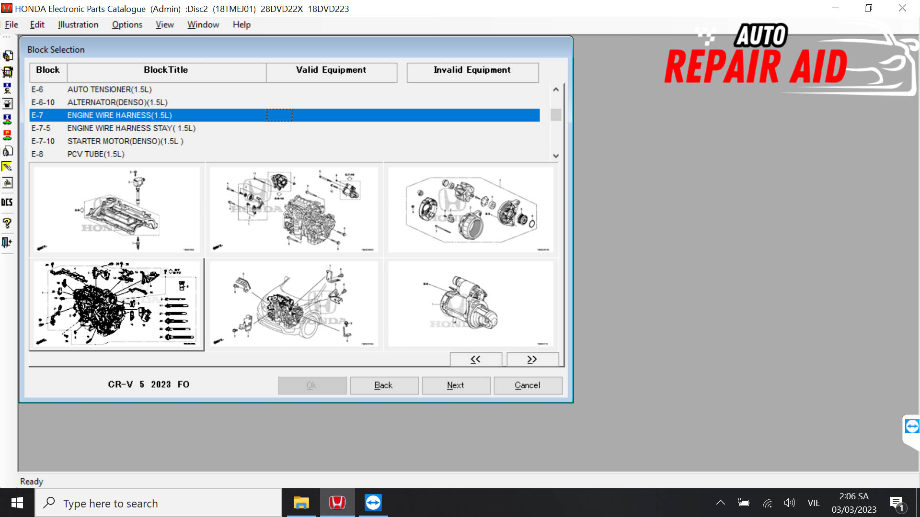Open File Explorer from the taskbar
This screenshot has width=920, height=517.
[301, 503]
